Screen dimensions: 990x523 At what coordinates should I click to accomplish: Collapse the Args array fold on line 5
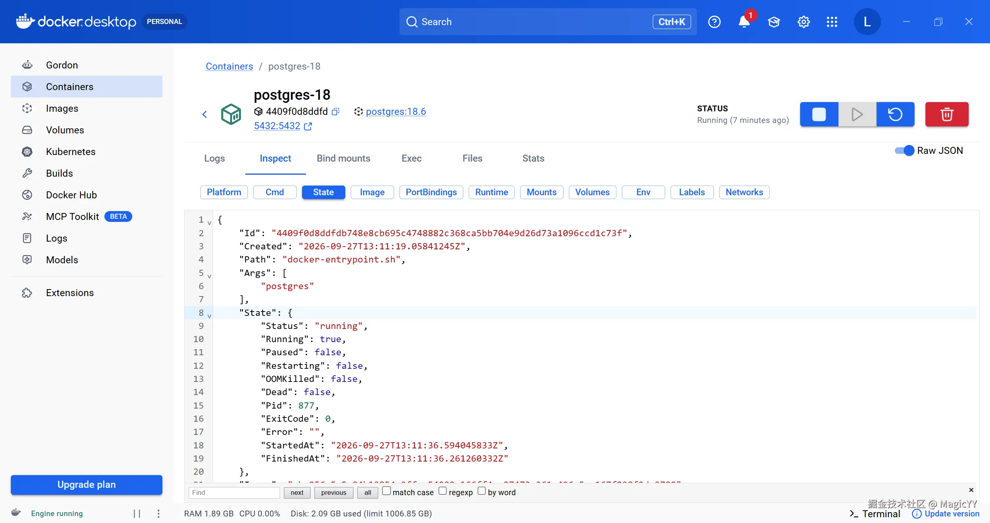pyautogui.click(x=209, y=276)
